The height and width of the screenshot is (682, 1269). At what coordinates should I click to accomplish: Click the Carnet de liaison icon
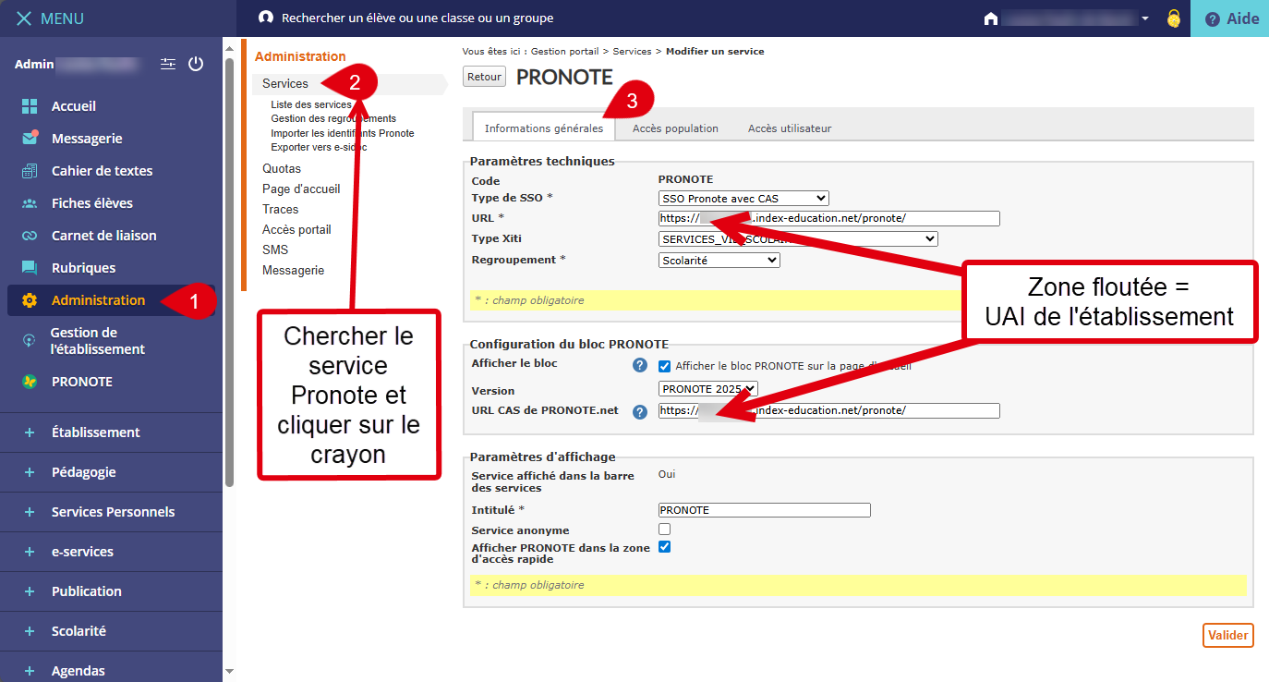pos(30,236)
